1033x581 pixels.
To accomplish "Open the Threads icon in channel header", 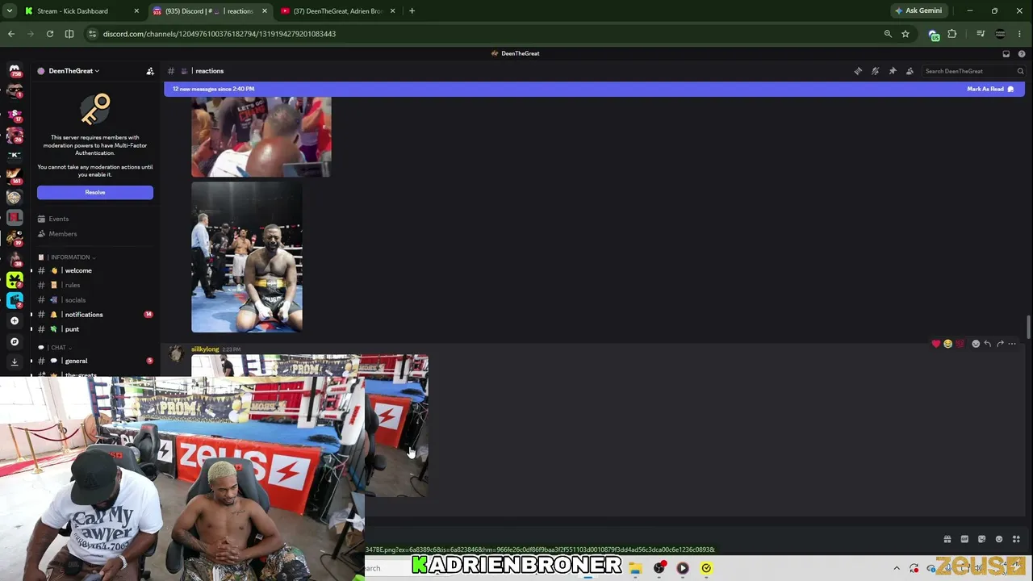I will point(858,71).
